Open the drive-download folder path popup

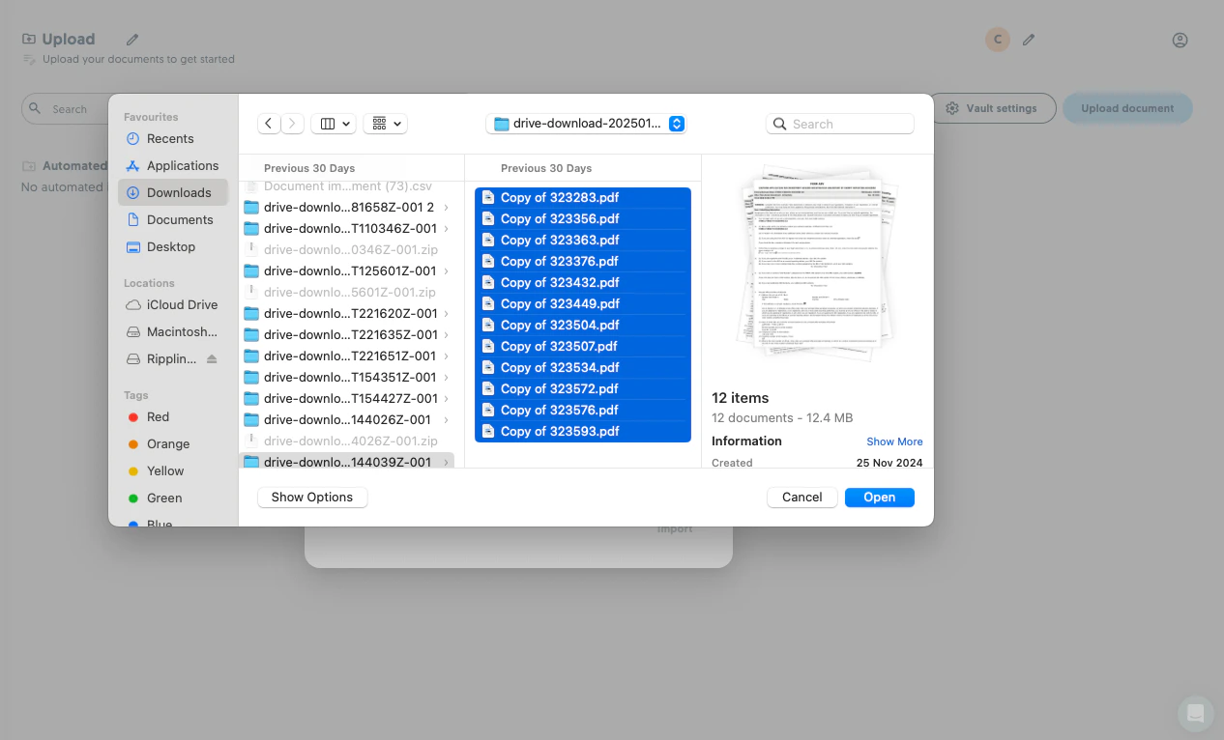tap(586, 124)
